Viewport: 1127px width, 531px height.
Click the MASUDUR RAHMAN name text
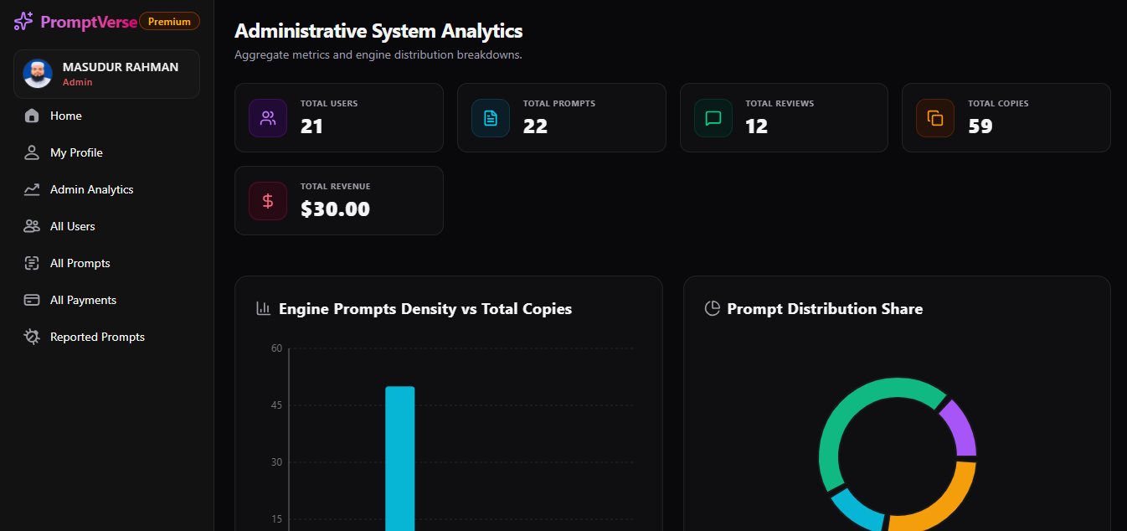(x=121, y=67)
